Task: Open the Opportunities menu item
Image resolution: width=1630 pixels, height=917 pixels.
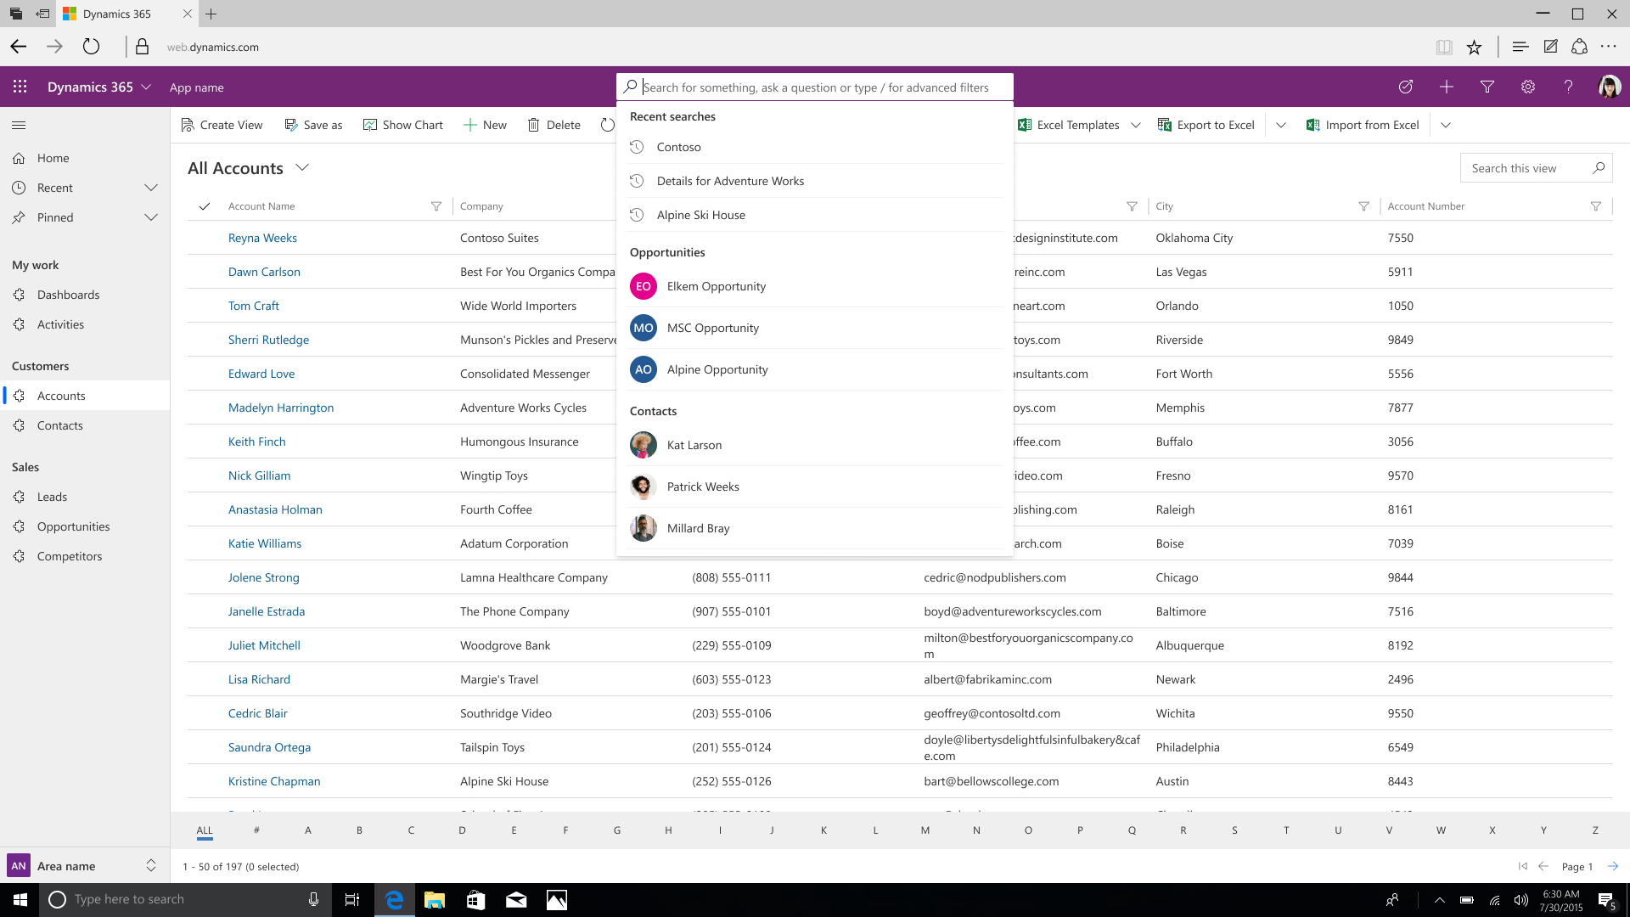Action: coord(73,526)
